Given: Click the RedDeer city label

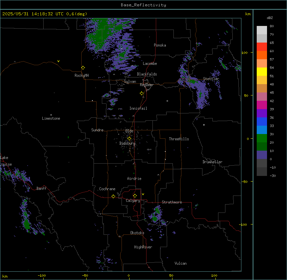Looking at the screenshot, I should coord(146,85).
